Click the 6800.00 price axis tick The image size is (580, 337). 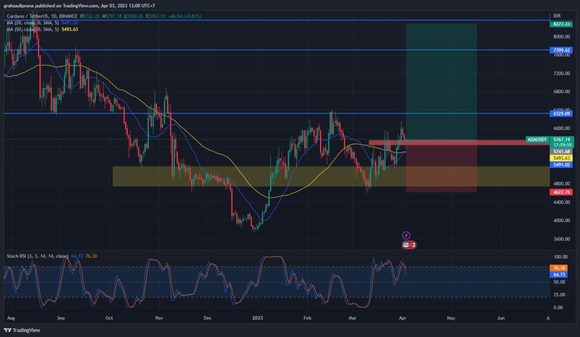[561, 92]
